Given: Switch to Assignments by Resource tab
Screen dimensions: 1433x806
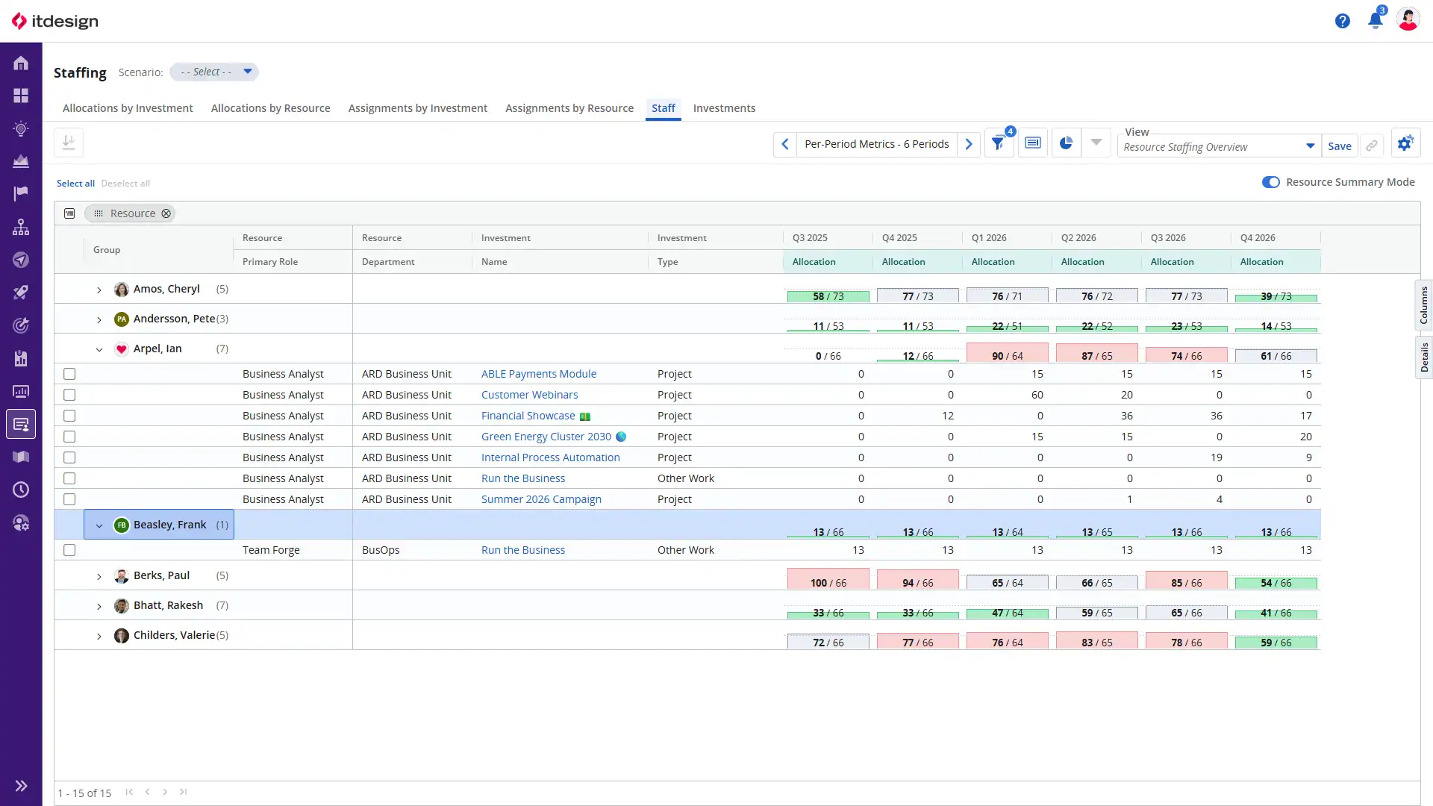Looking at the screenshot, I should click(x=569, y=108).
